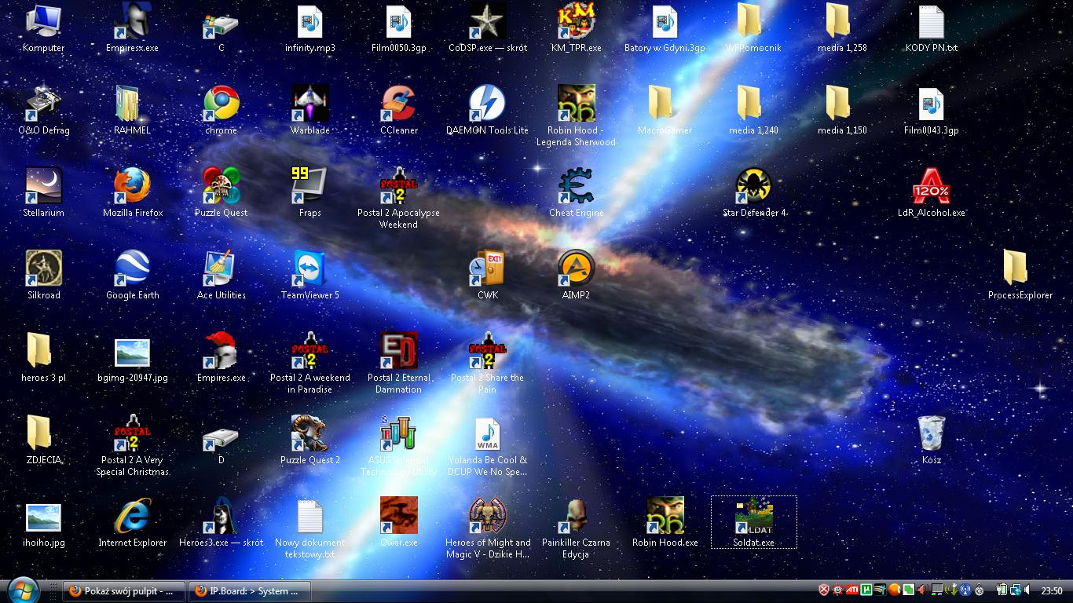Launch Star Defender 4
This screenshot has height=603, width=1073.
(754, 193)
